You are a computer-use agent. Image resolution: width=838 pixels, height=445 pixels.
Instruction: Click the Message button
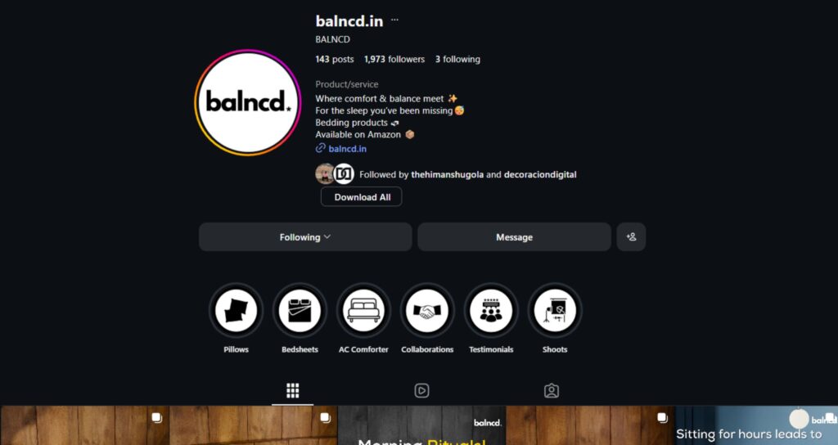click(514, 236)
